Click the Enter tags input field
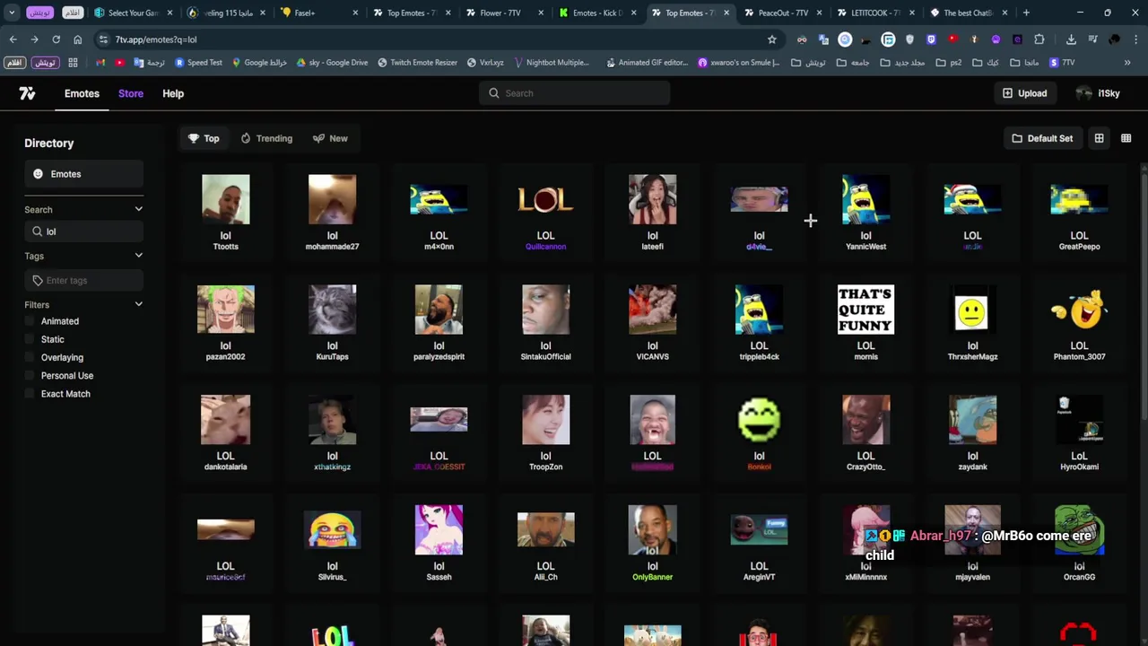The height and width of the screenshot is (646, 1148). [x=83, y=281]
